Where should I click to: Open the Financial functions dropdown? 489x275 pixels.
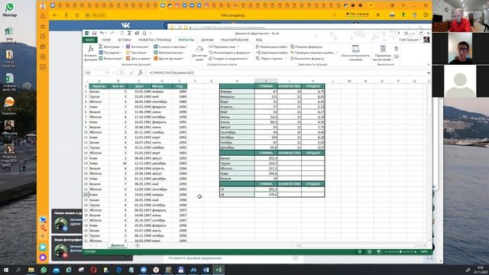pos(111,58)
